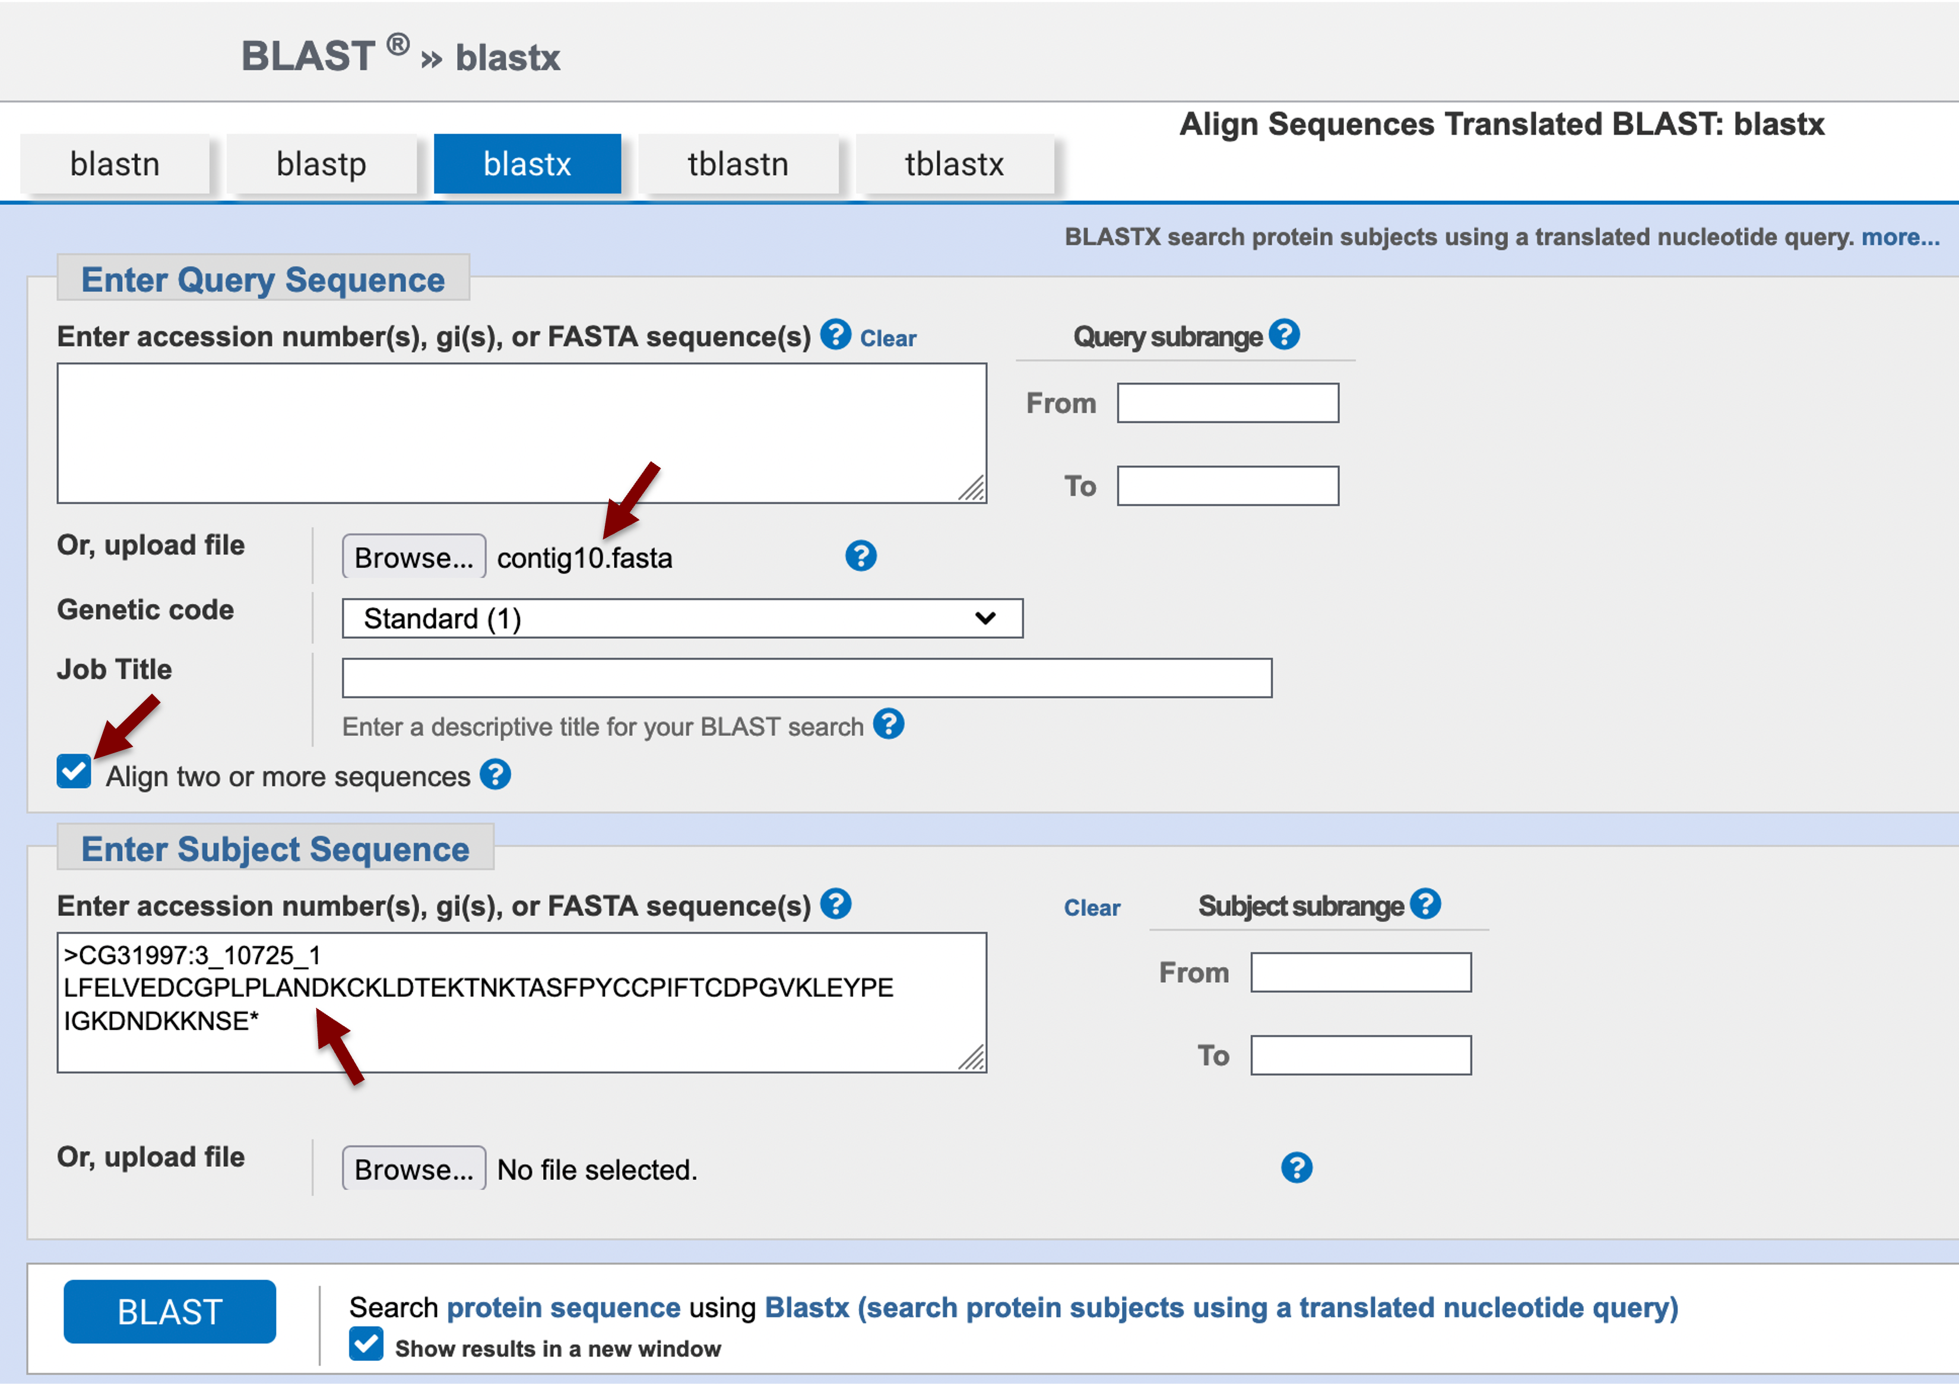Focus the Query subrange To field
Viewport: 1959px width, 1384px height.
(x=1228, y=485)
